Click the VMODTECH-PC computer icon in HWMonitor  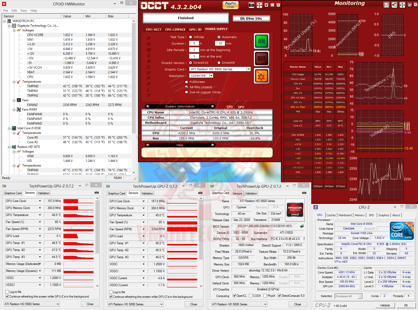(9, 21)
